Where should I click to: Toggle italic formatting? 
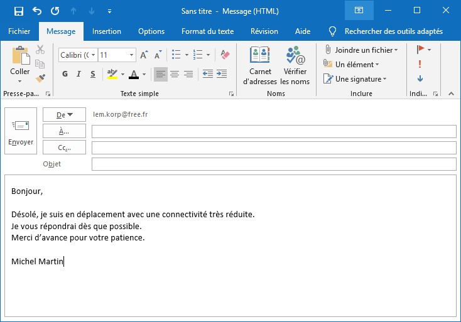point(79,74)
